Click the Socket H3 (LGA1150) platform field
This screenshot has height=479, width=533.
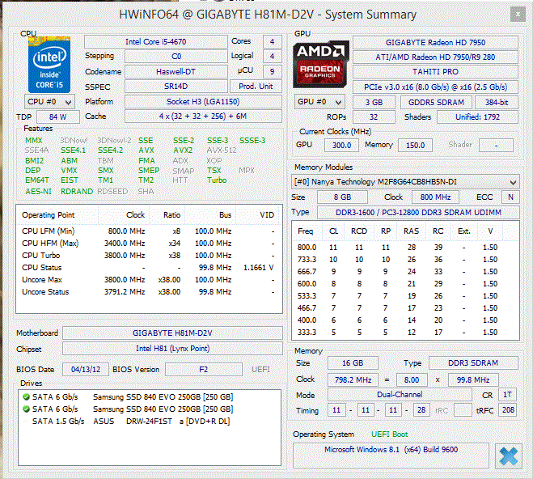coord(203,102)
